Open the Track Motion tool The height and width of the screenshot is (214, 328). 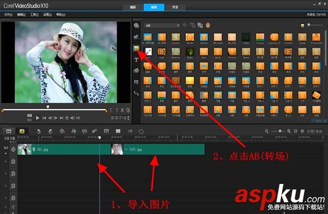pos(95,131)
